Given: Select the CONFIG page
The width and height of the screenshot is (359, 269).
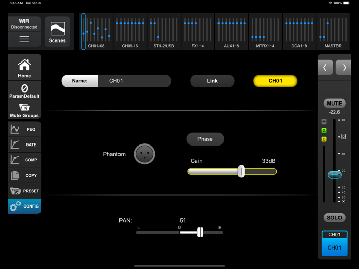Looking at the screenshot, I should [24, 206].
